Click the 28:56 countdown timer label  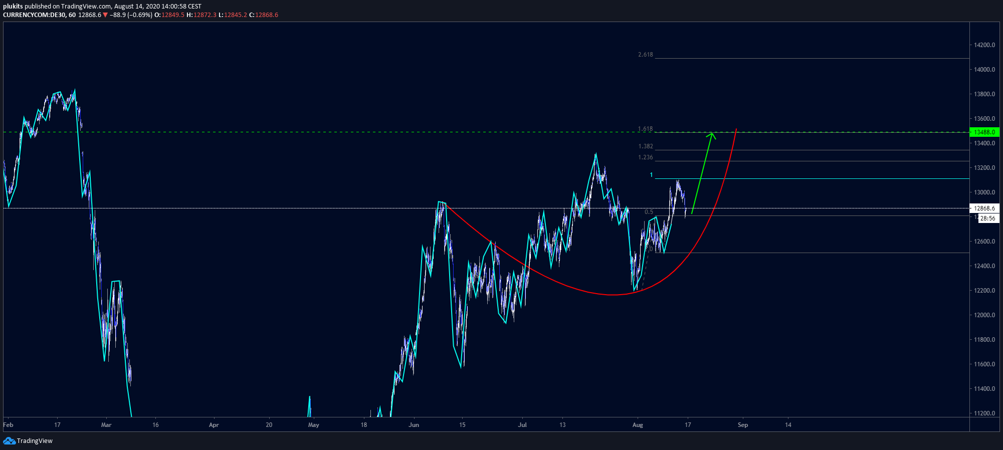coord(988,218)
